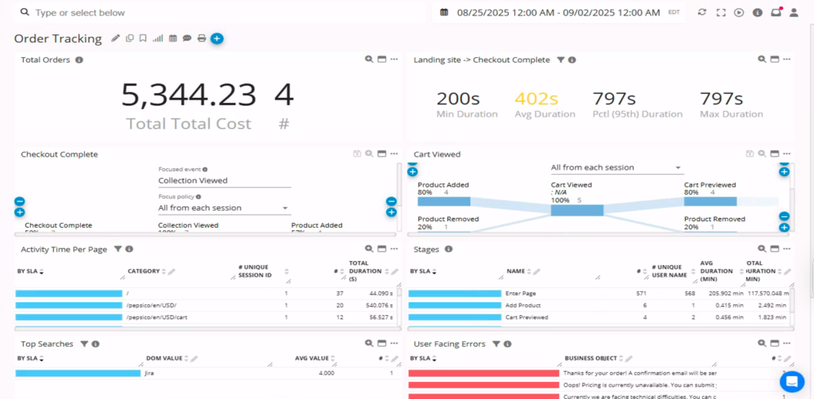Refresh dashboard data with circular arrows icon
This screenshot has width=814, height=399.
(x=702, y=12)
